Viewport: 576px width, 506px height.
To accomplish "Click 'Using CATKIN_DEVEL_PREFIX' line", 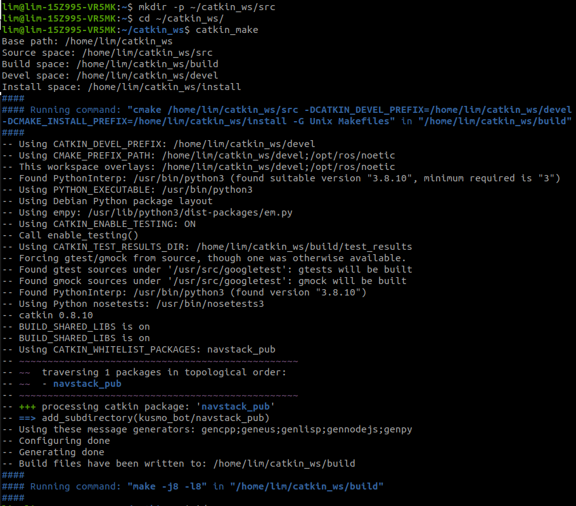I will [158, 144].
